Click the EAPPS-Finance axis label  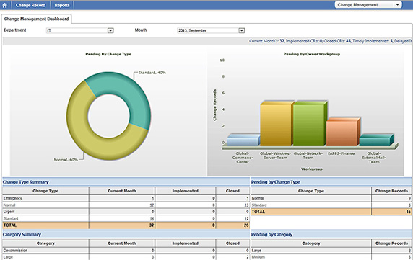tap(341, 153)
